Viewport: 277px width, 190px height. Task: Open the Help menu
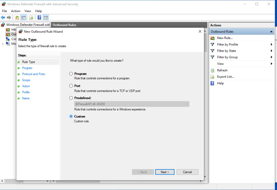(x=38, y=11)
